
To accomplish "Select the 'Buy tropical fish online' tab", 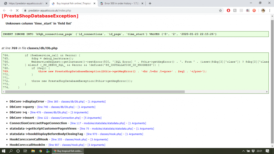I will point(73,4).
